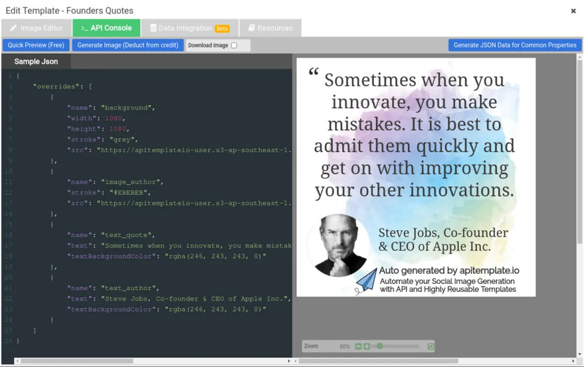Click the 50% zoom value
This screenshot has height=367, width=584.
[x=345, y=347]
